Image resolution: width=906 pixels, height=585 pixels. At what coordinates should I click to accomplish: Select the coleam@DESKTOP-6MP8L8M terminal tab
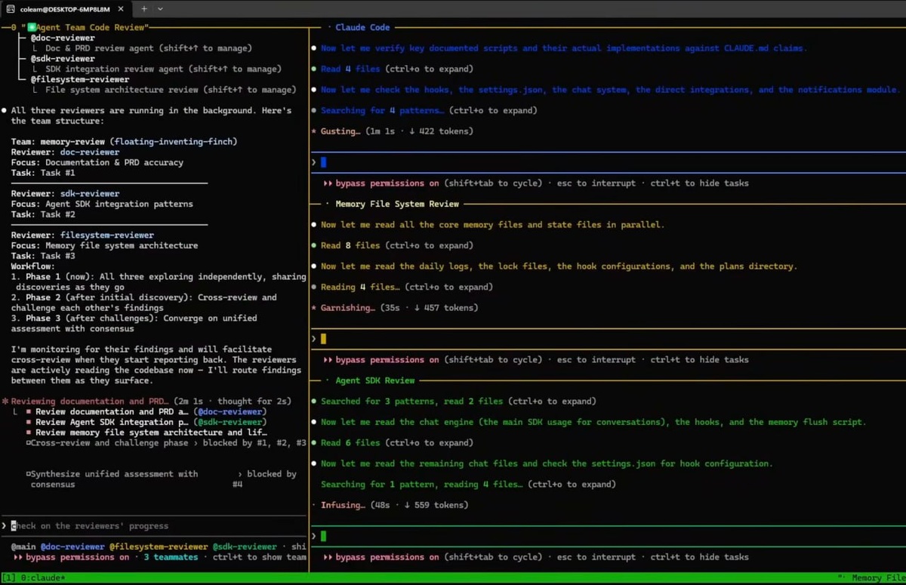tap(66, 9)
